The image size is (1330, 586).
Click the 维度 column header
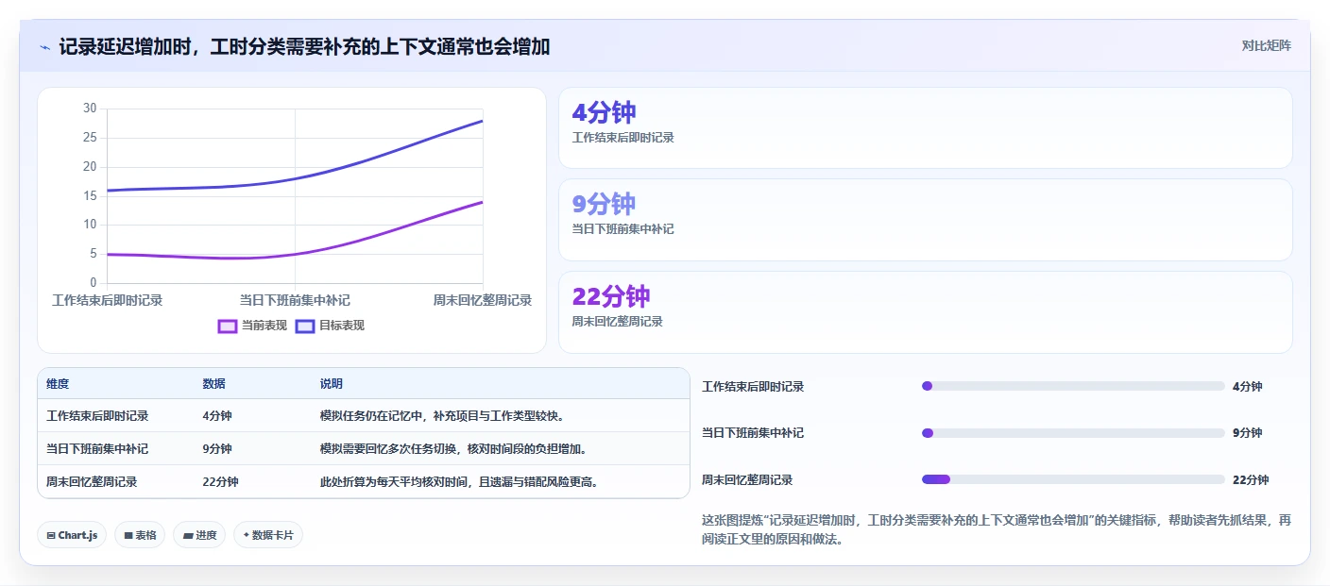pyautogui.click(x=58, y=384)
